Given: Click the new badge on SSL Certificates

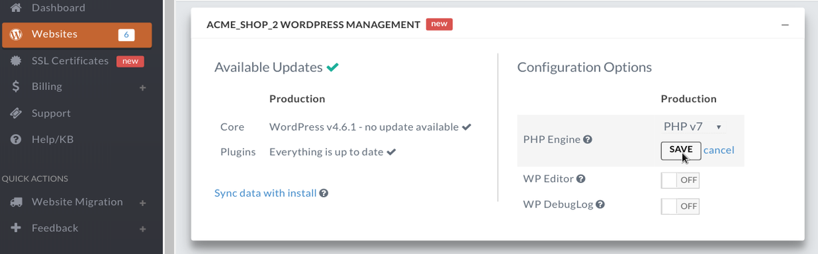Looking at the screenshot, I should click(130, 61).
